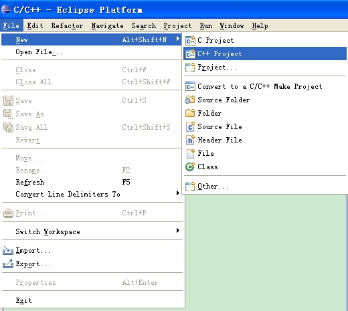This screenshot has width=348, height=311.
Task: Create a new C++ Project
Action: 265,54
